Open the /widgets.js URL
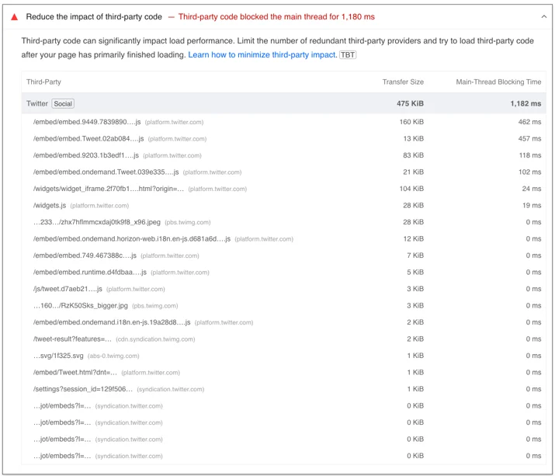 pos(50,206)
